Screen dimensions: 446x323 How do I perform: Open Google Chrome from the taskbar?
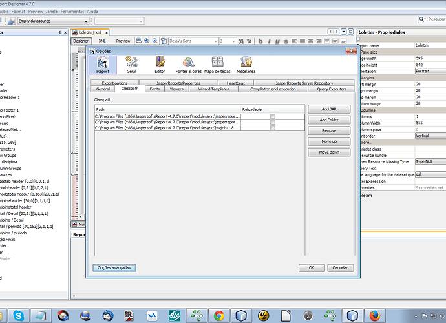(219, 315)
